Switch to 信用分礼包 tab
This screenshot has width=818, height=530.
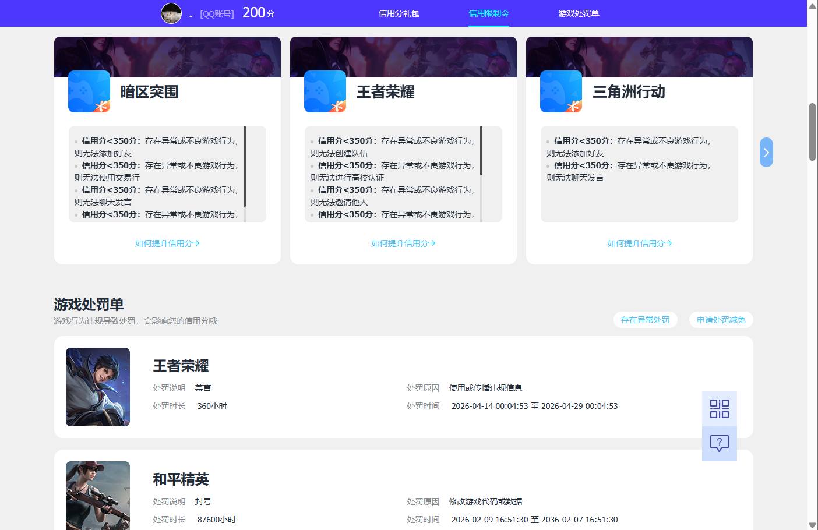tap(399, 13)
